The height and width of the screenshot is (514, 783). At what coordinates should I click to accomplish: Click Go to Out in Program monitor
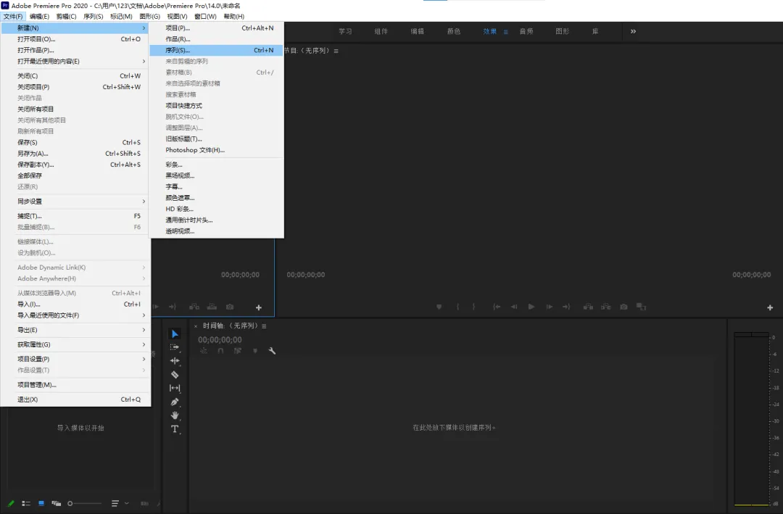coord(566,307)
